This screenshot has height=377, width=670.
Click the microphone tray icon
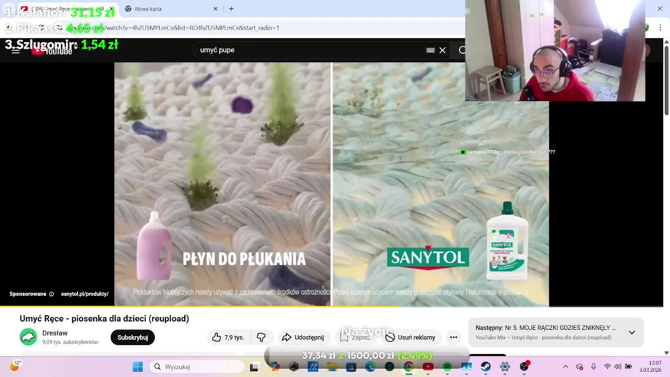click(x=593, y=367)
